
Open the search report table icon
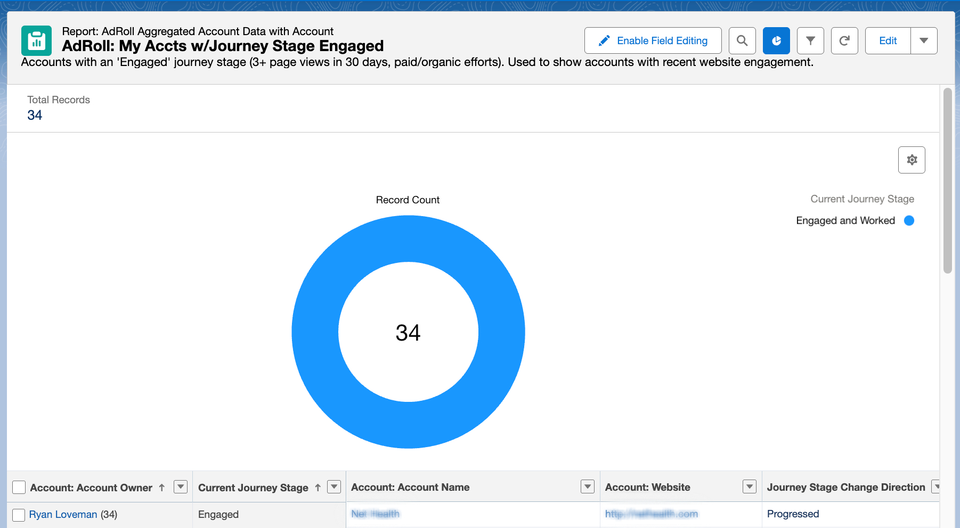coord(742,40)
